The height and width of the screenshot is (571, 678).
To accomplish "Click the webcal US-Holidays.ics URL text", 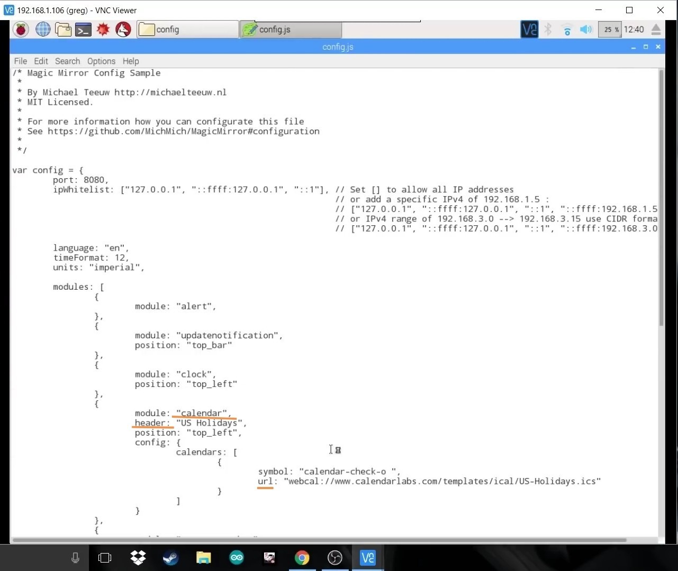I will (x=442, y=481).
